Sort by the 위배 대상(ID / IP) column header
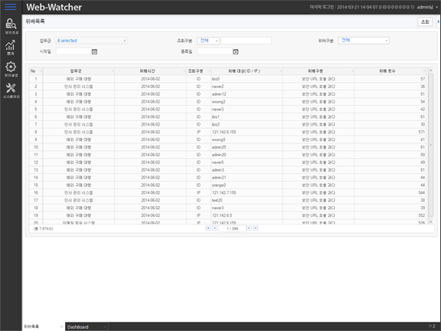The width and height of the screenshot is (441, 331). (247, 71)
